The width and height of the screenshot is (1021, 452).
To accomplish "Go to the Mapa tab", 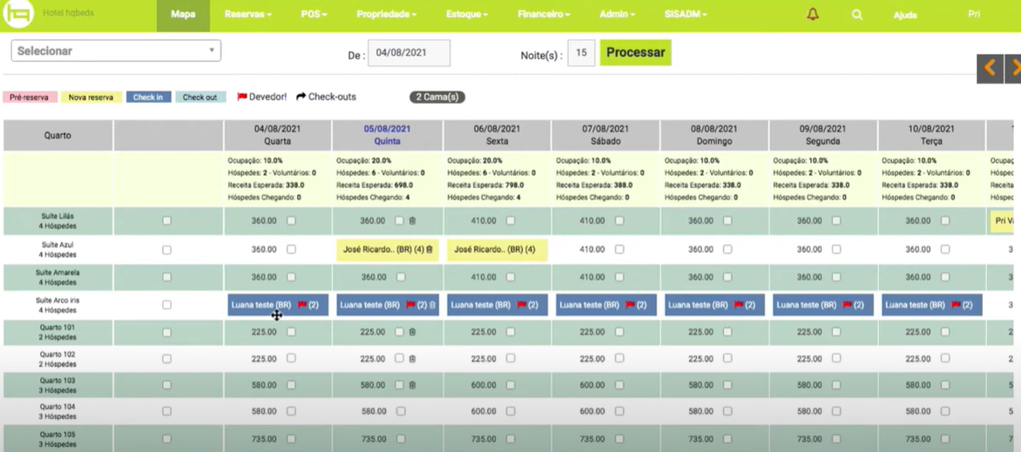I will 183,15.
